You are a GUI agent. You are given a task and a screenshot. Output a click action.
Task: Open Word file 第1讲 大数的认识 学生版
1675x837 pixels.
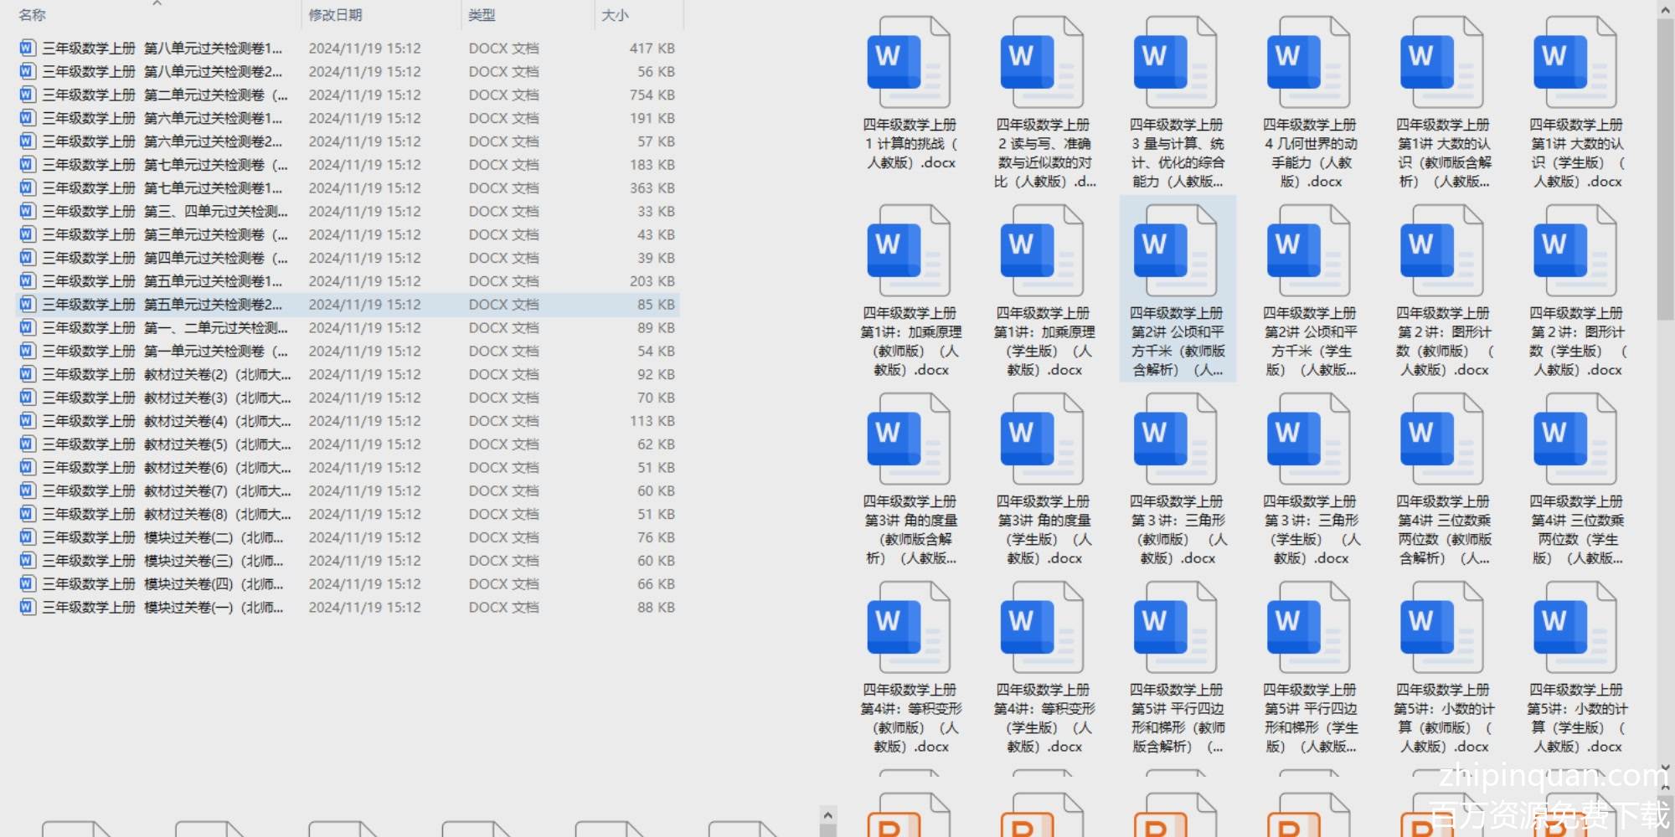click(x=1575, y=63)
